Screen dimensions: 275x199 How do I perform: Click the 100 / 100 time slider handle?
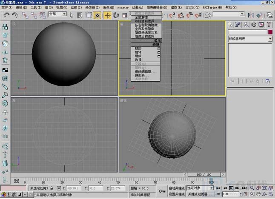point(204,174)
